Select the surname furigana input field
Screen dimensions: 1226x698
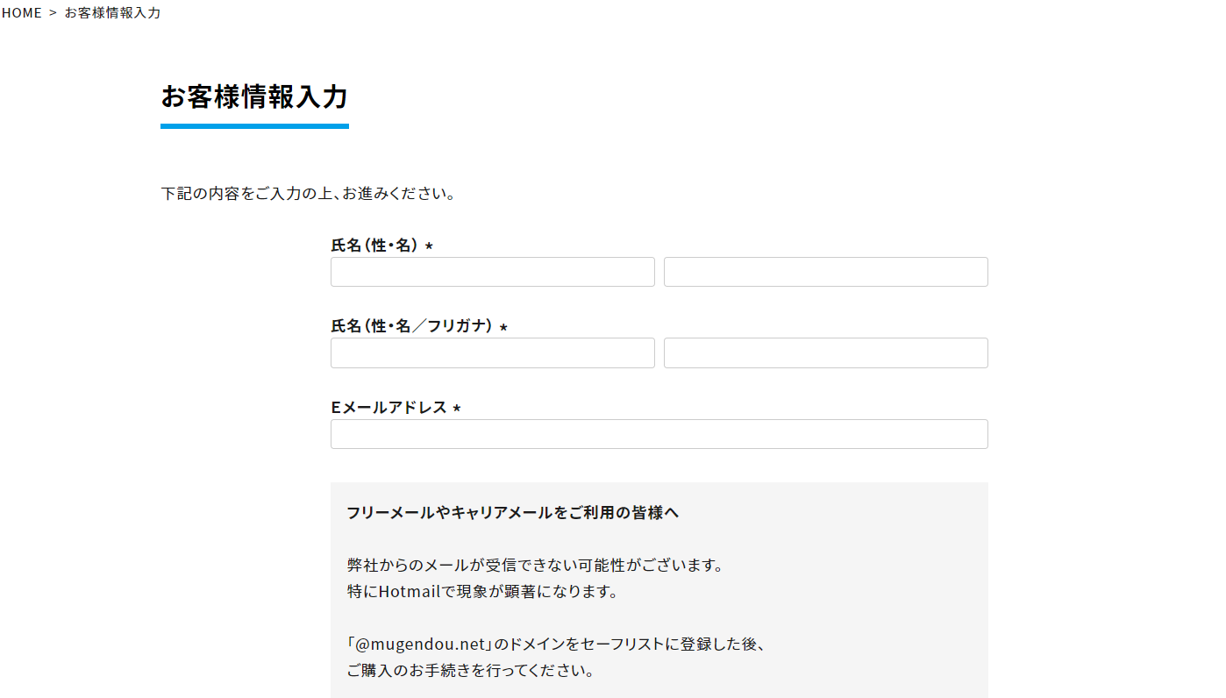click(492, 353)
